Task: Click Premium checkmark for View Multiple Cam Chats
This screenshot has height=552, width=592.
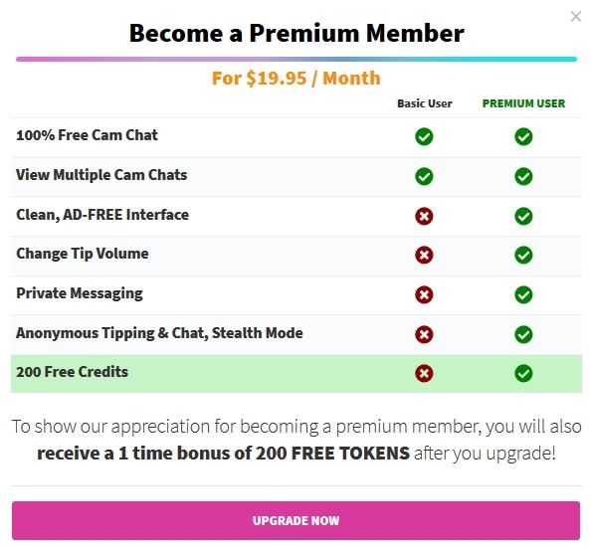Action: (x=523, y=176)
